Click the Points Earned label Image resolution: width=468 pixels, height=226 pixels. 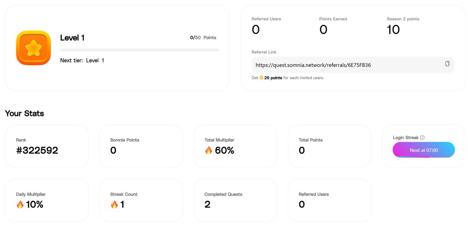(x=333, y=19)
